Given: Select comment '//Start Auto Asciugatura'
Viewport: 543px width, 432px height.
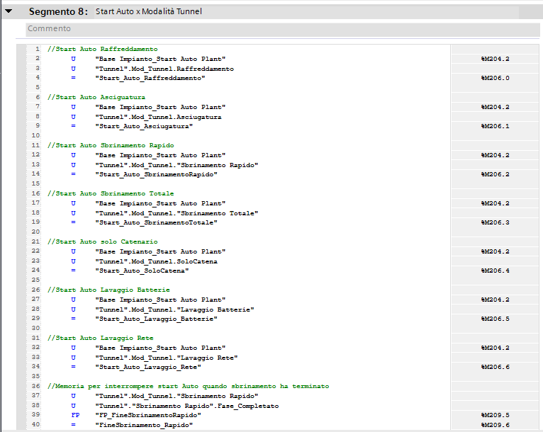Looking at the screenshot, I should 96,97.
